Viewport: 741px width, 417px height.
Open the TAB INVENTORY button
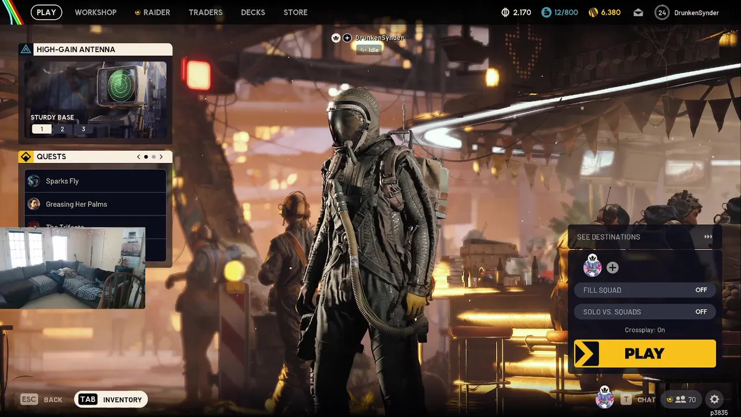coord(111,399)
